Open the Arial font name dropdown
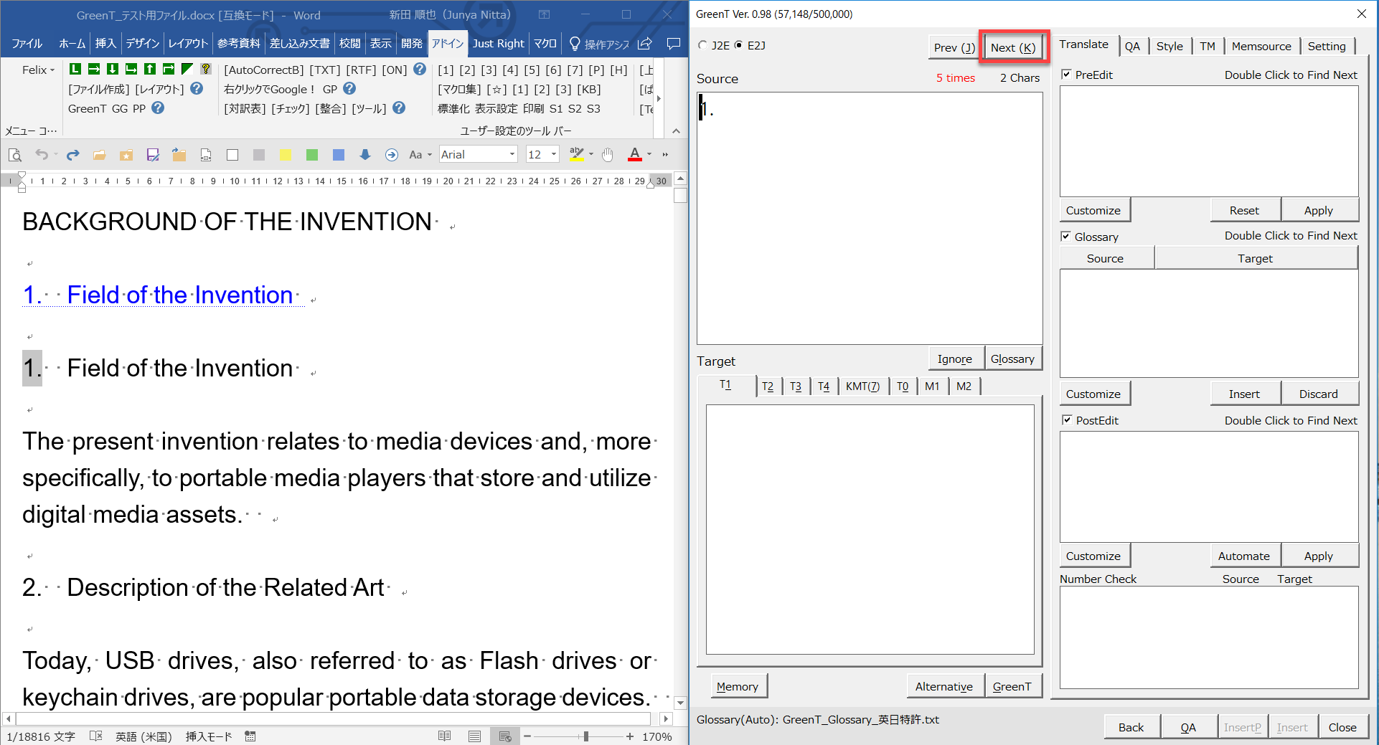This screenshot has height=745, width=1379. (x=512, y=155)
